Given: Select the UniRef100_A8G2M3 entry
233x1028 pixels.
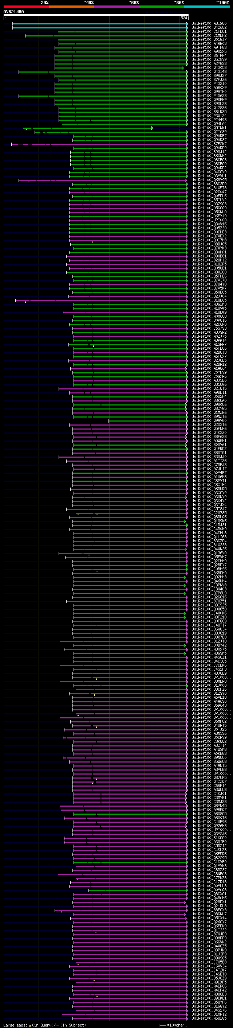Looking at the screenshot, I should click(x=209, y=304).
